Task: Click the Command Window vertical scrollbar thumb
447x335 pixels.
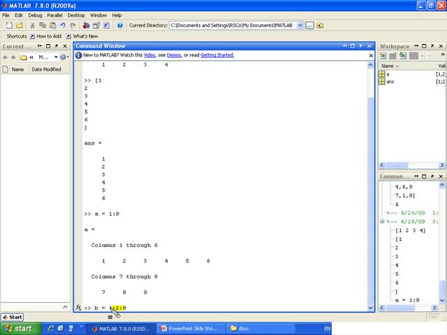Action: point(370,201)
